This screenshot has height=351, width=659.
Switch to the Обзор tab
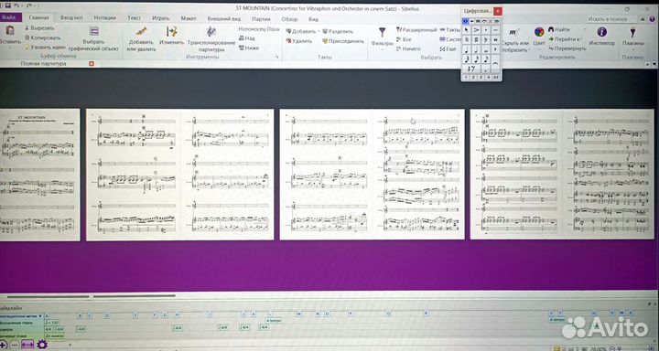(289, 19)
